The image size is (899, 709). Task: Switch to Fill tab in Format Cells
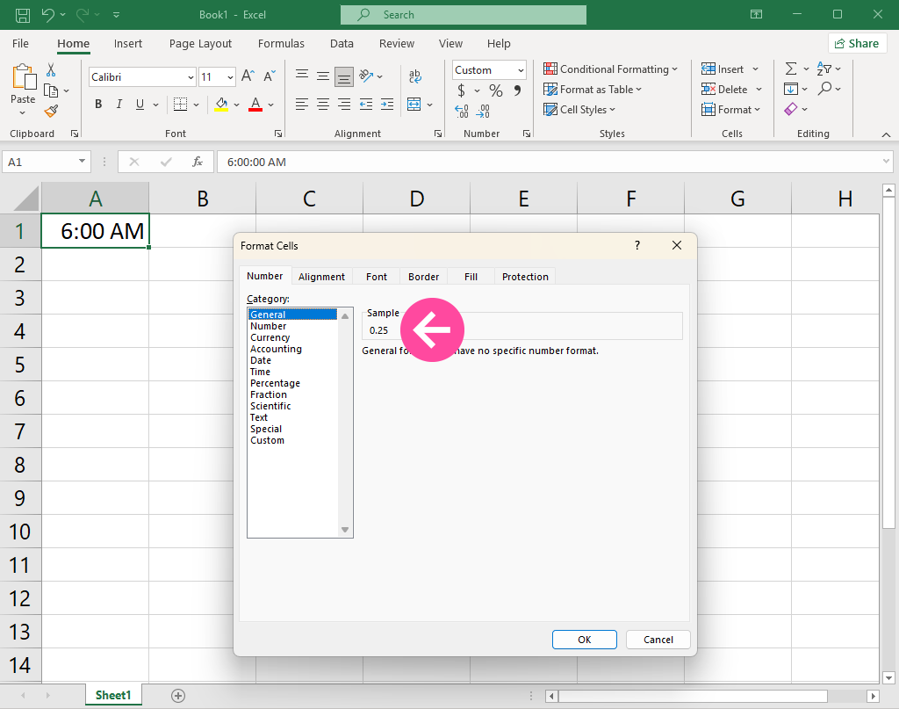pyautogui.click(x=471, y=277)
